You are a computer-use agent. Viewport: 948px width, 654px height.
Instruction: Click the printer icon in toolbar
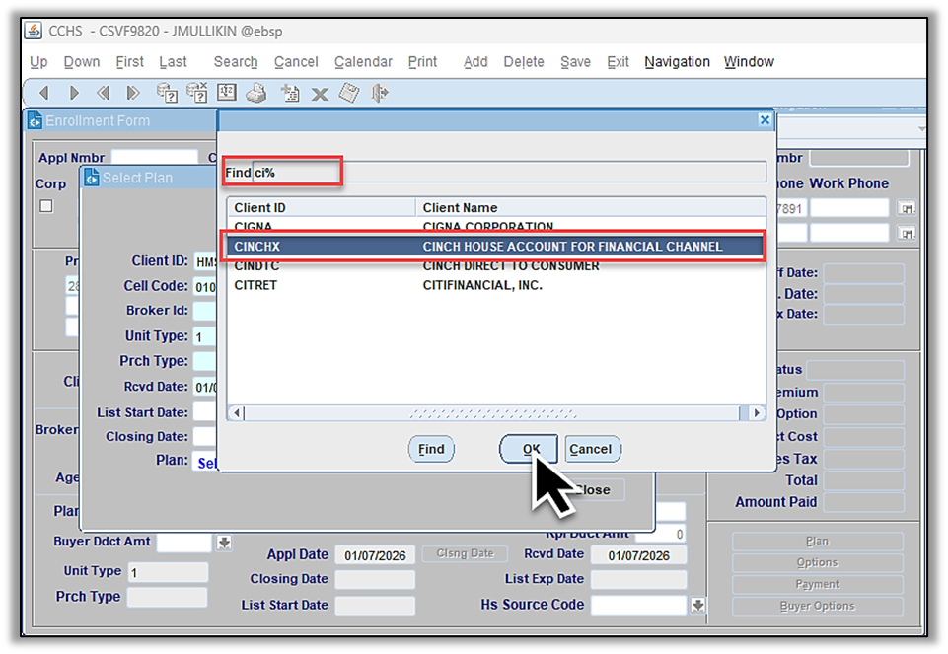coord(256,94)
